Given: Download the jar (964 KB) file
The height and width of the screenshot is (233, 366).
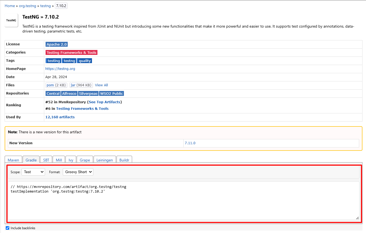Looking at the screenshot, I should (81, 85).
